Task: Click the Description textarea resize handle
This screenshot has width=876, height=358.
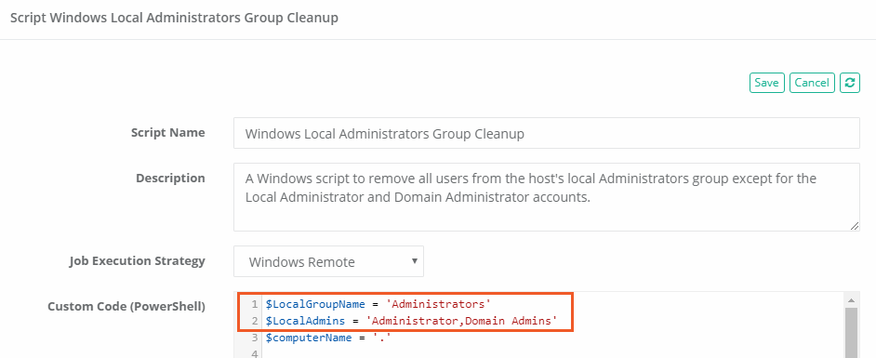Action: coord(855,226)
